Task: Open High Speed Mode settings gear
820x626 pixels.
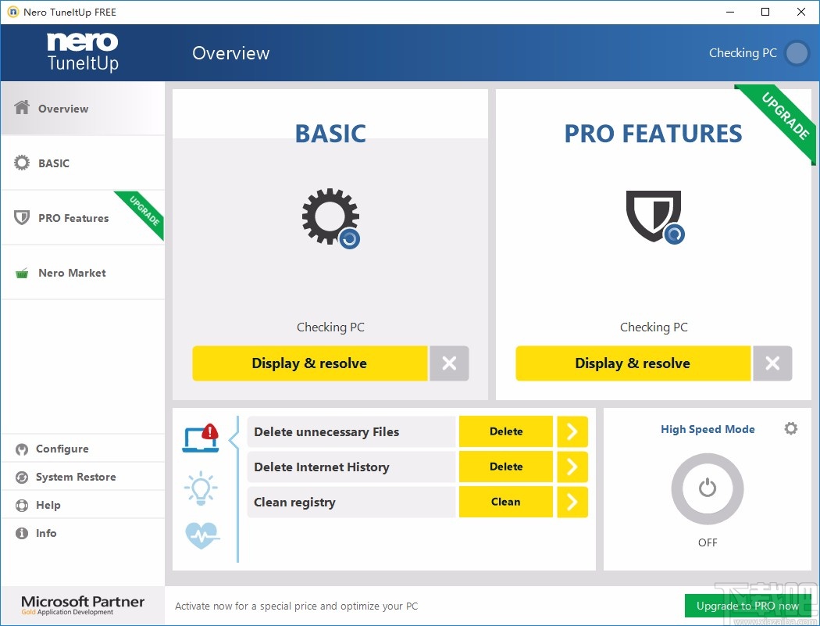Action: pyautogui.click(x=790, y=429)
